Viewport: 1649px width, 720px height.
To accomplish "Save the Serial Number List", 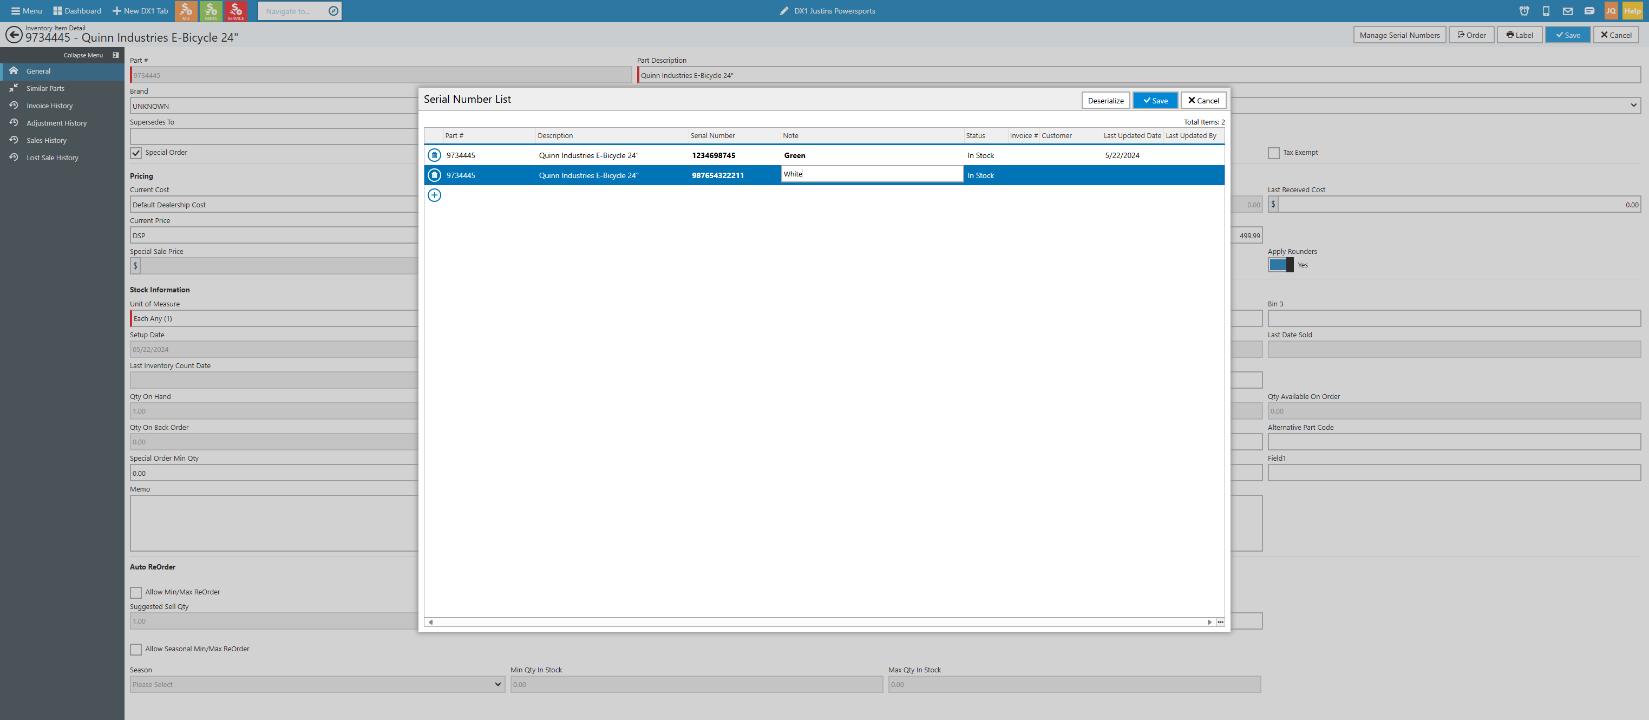I will pyautogui.click(x=1155, y=101).
